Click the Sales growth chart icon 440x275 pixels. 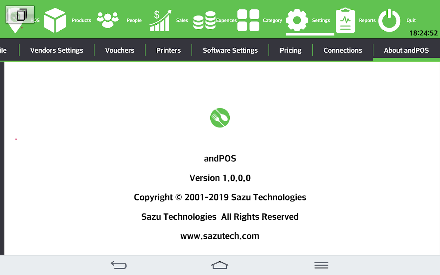(x=161, y=21)
